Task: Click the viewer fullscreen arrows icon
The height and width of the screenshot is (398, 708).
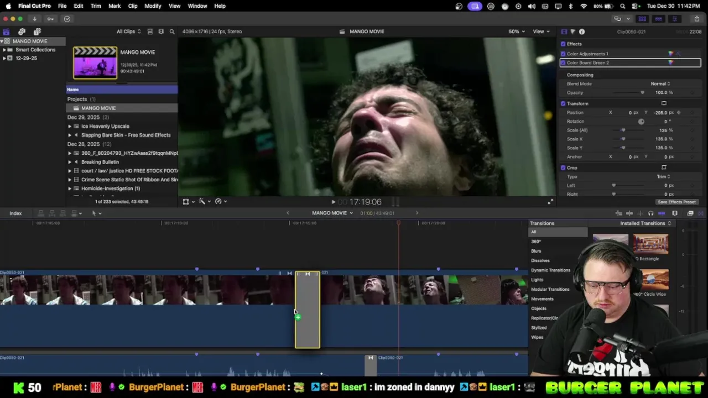Action: (x=550, y=202)
